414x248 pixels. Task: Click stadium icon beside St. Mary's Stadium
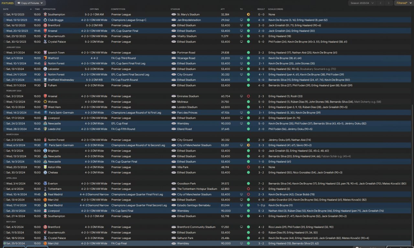pyautogui.click(x=174, y=15)
